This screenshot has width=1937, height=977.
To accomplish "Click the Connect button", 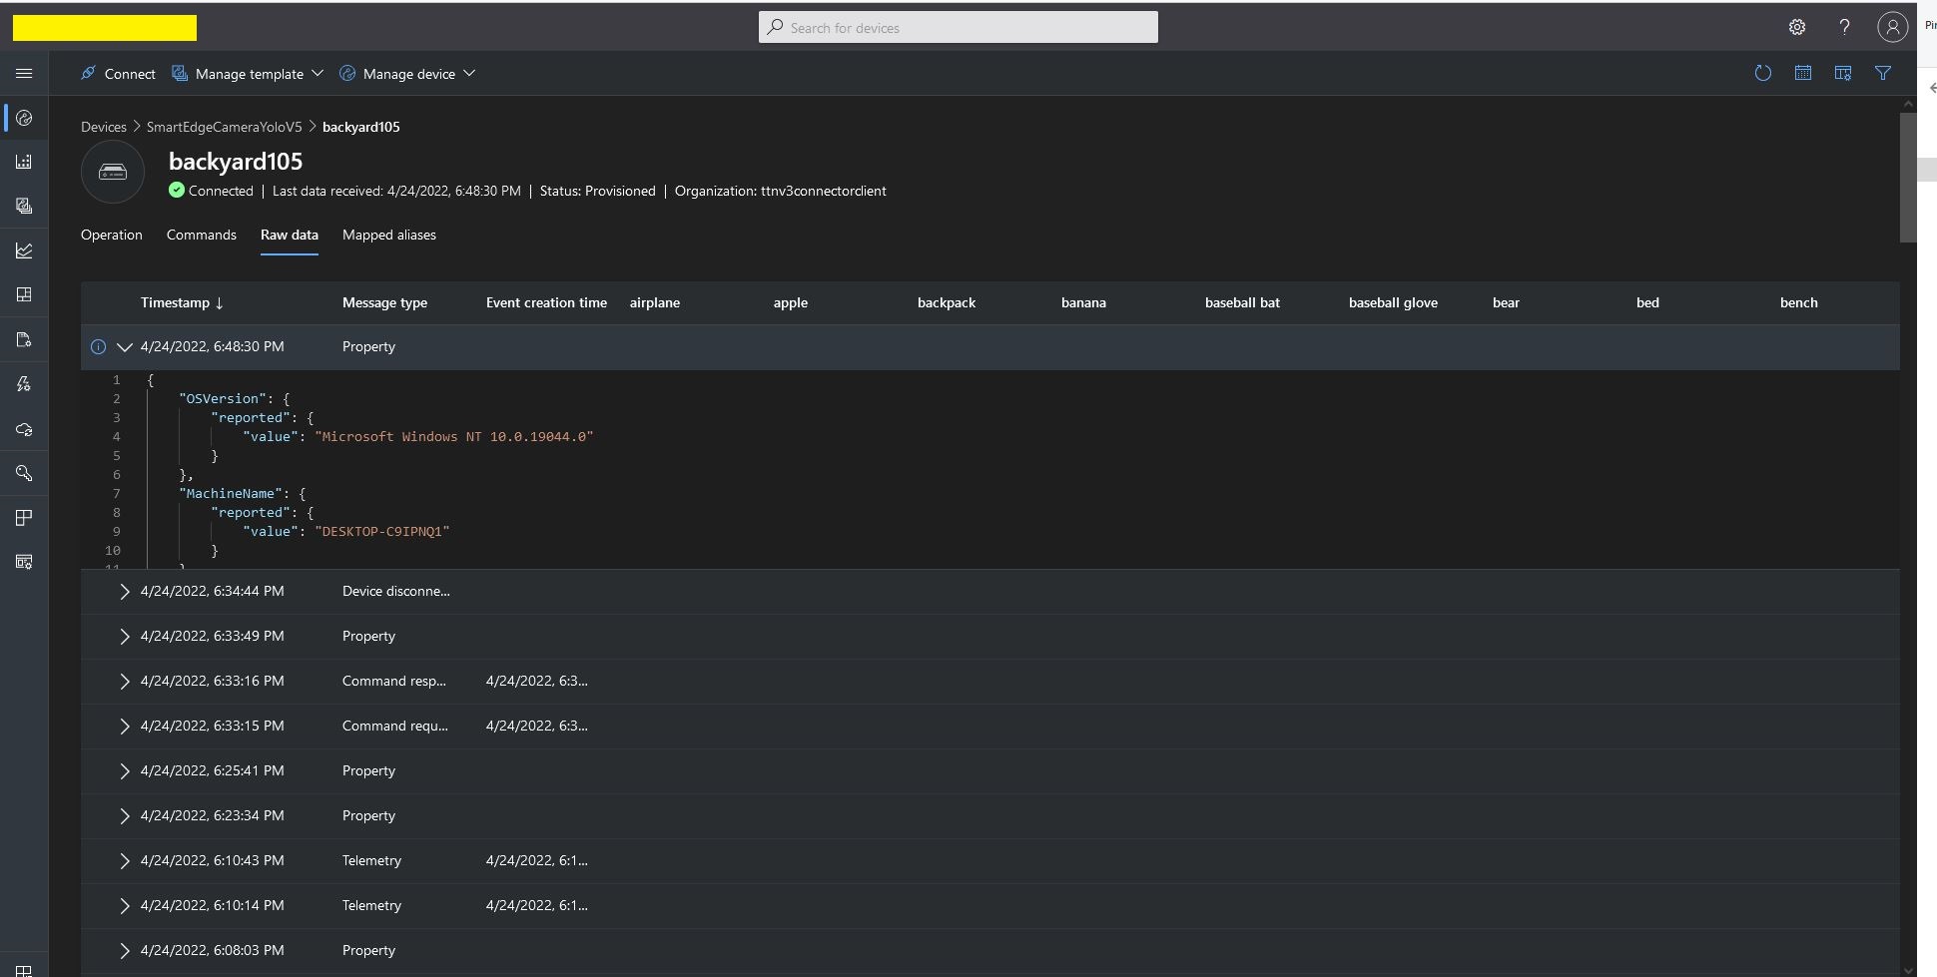I will tap(118, 74).
